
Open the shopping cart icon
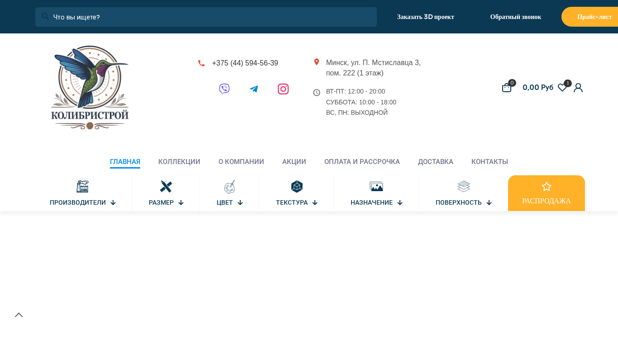click(507, 88)
